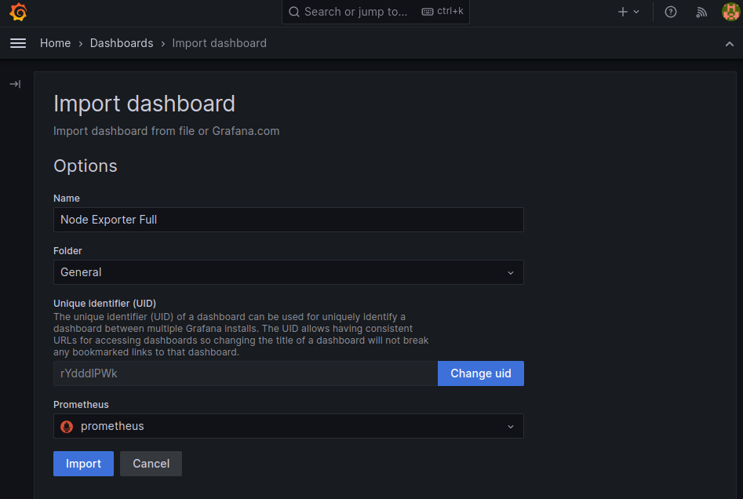743x499 pixels.
Task: Click the magnifier icon in search bar
Action: point(294,12)
